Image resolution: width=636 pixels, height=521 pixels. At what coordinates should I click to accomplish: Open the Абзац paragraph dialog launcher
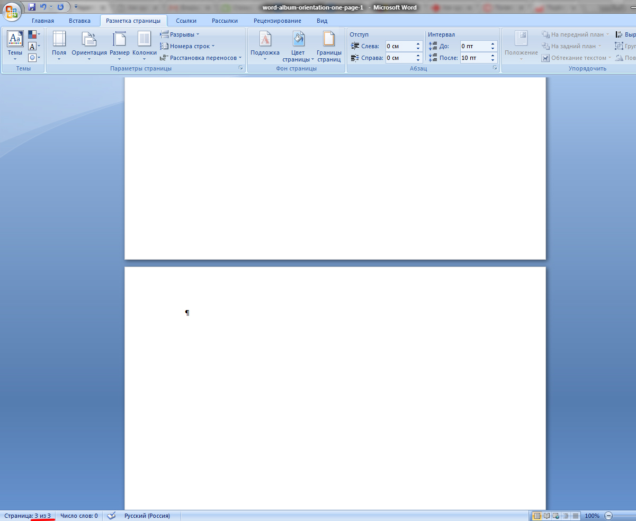[495, 68]
